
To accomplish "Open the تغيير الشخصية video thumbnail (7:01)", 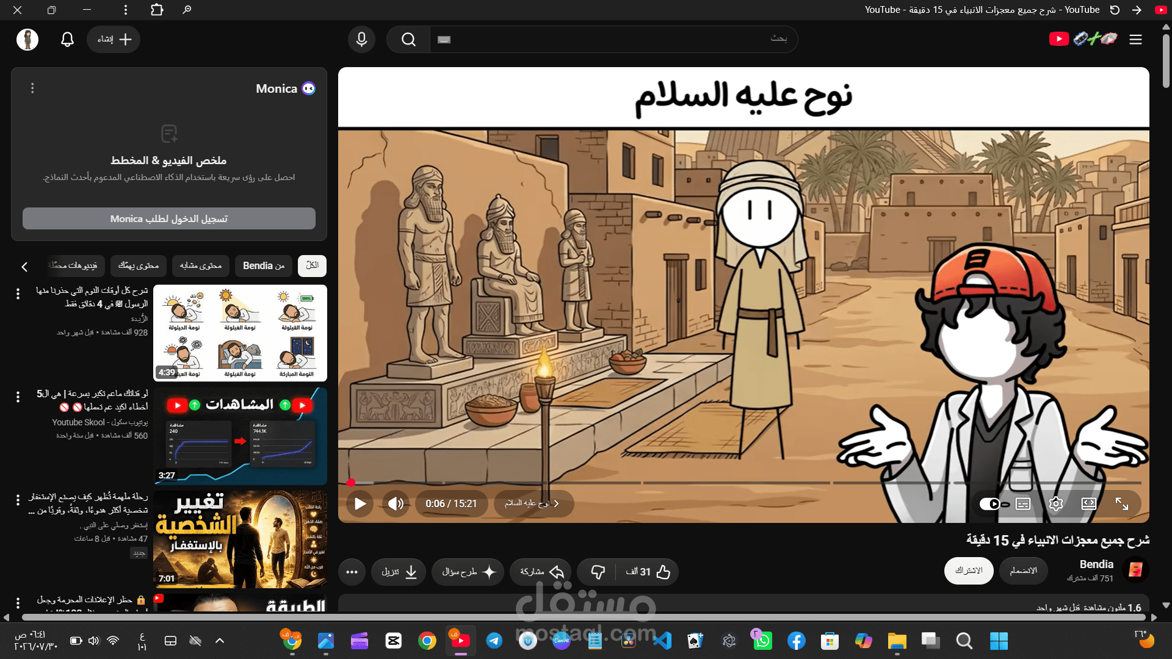I will tap(240, 539).
